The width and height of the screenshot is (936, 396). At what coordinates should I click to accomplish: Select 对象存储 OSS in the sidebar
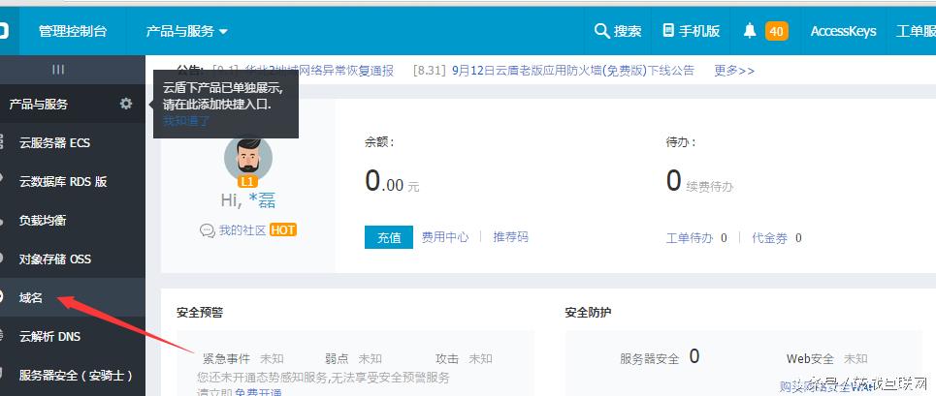(73, 259)
